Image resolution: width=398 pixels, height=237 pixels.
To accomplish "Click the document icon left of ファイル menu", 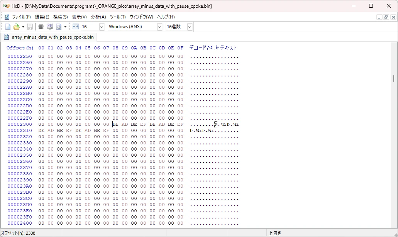I will (x=7, y=17).
